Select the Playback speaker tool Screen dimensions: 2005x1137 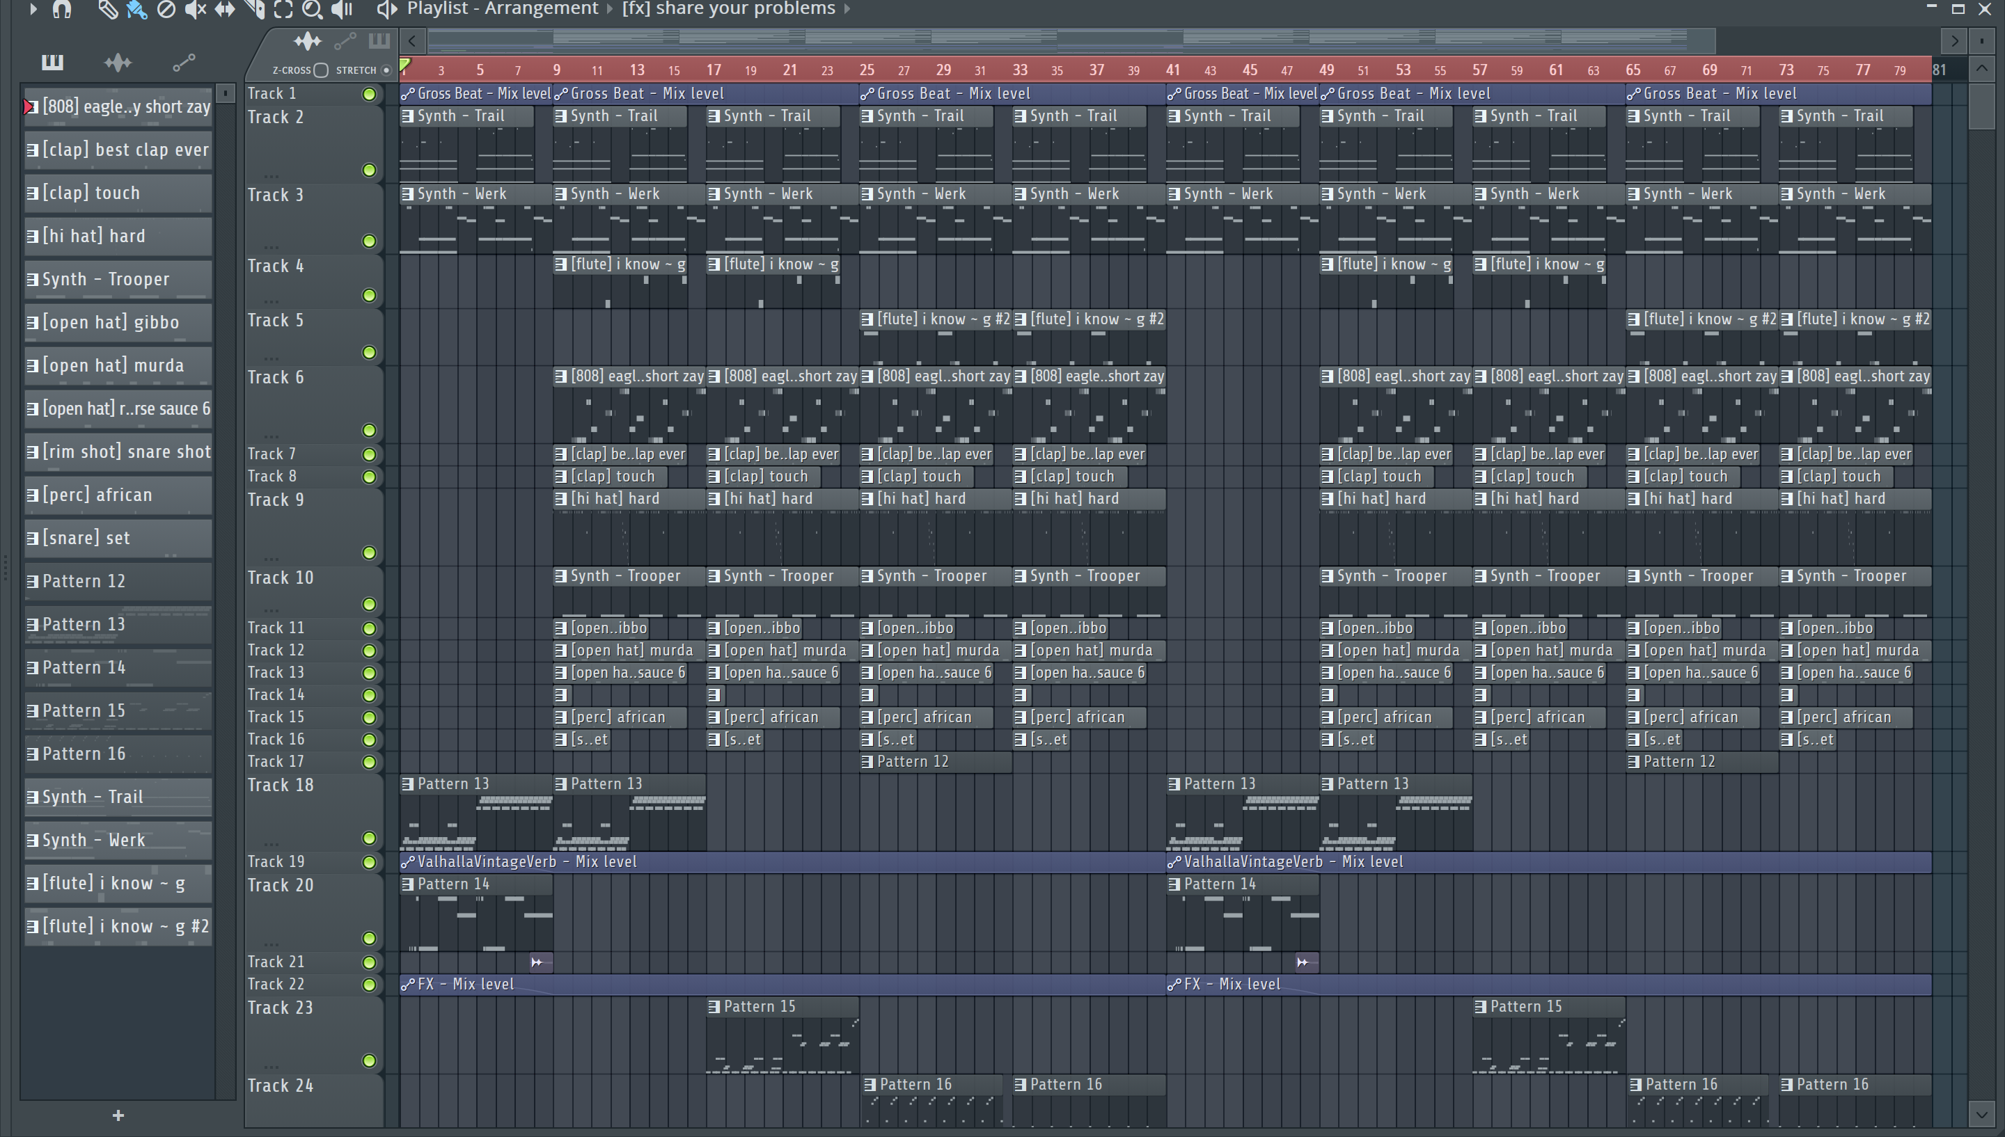click(x=342, y=9)
